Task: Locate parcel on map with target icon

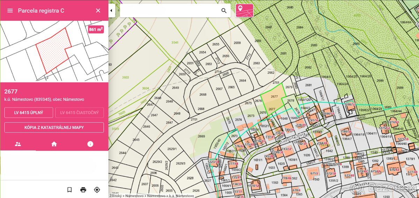Action: (x=97, y=190)
